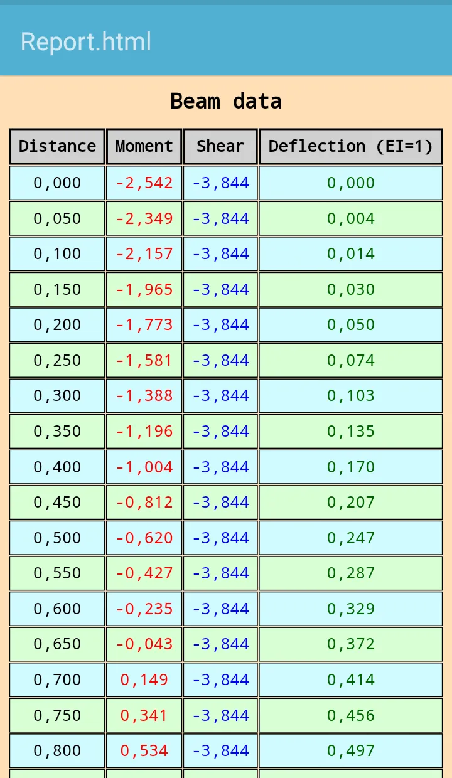Image resolution: width=452 pixels, height=778 pixels.
Task: Select shear value in the 0,000 row
Action: click(220, 183)
